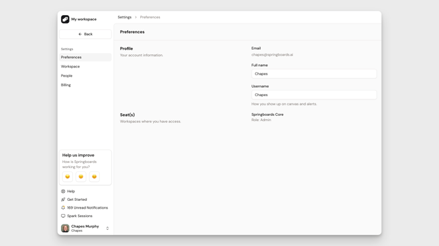Click the Profile section heading
Image resolution: width=439 pixels, height=246 pixels.
(126, 48)
